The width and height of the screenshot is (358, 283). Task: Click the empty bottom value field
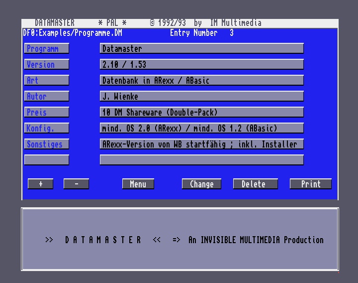click(201, 160)
